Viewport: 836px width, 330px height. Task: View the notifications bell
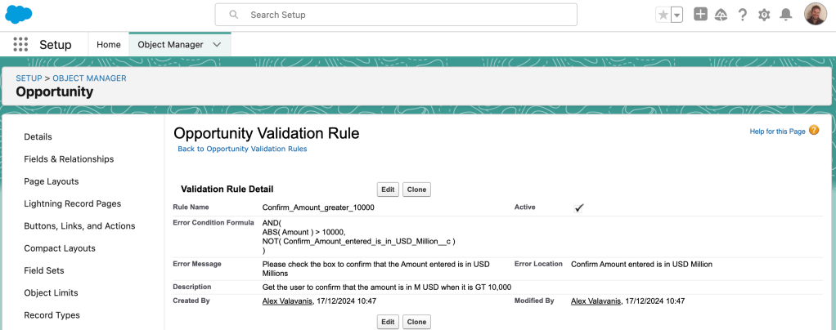pos(786,15)
